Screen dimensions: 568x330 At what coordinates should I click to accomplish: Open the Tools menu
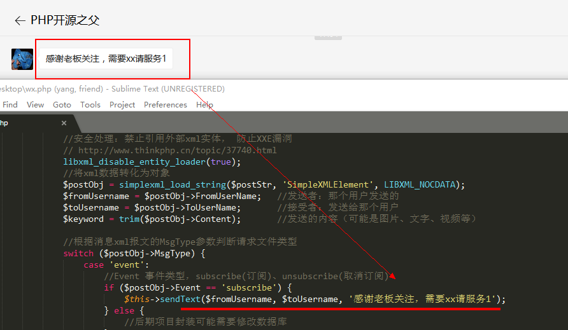(x=90, y=104)
